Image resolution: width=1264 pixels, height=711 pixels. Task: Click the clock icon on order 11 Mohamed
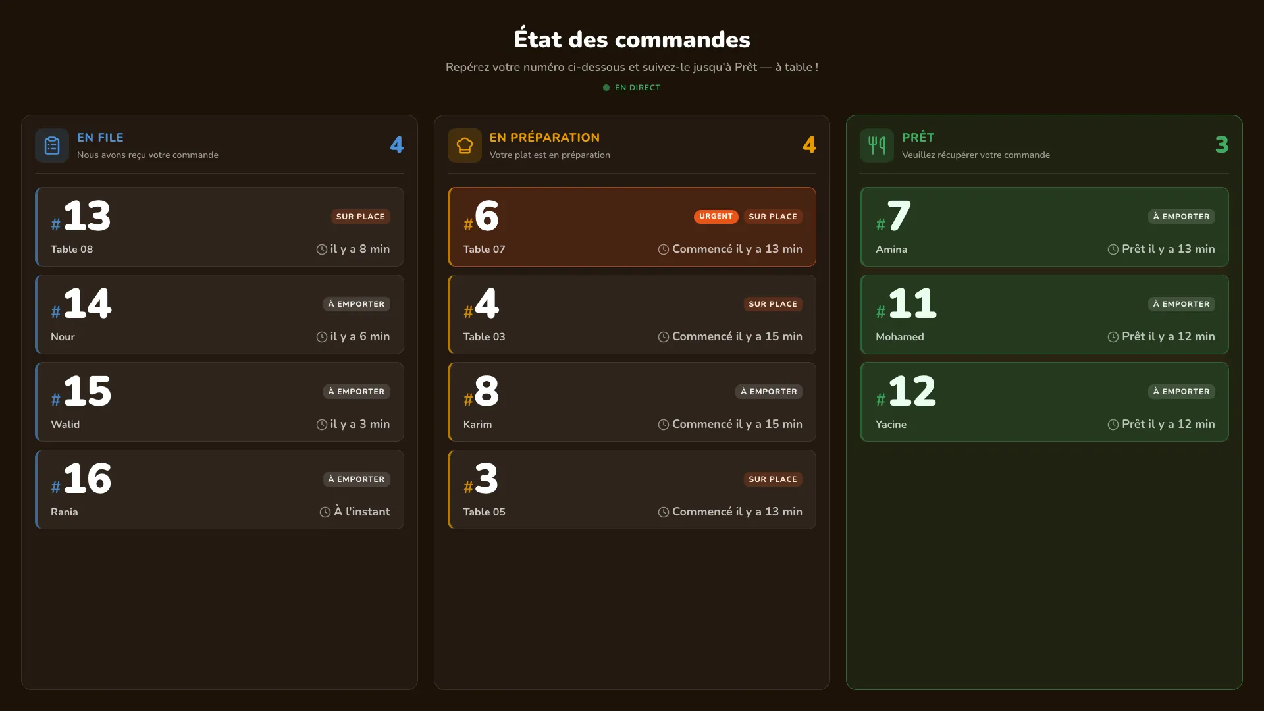(x=1113, y=337)
